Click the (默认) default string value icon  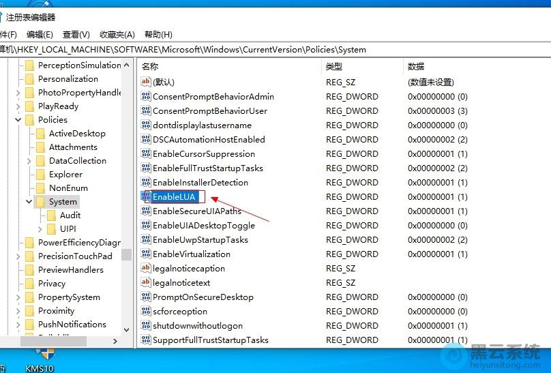145,82
